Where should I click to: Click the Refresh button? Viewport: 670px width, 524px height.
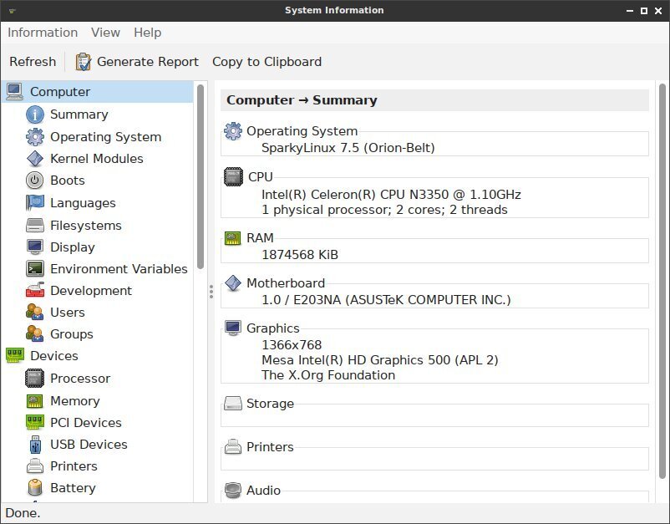[33, 61]
